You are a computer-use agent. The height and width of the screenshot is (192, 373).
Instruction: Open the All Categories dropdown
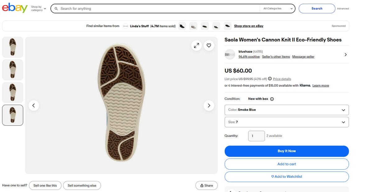click(278, 8)
